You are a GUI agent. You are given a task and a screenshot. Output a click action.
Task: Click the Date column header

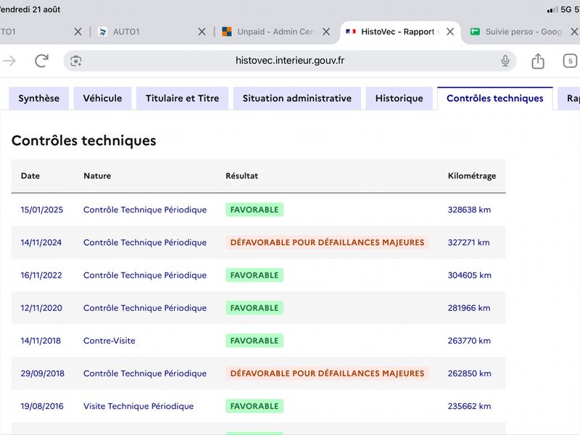[x=30, y=176]
